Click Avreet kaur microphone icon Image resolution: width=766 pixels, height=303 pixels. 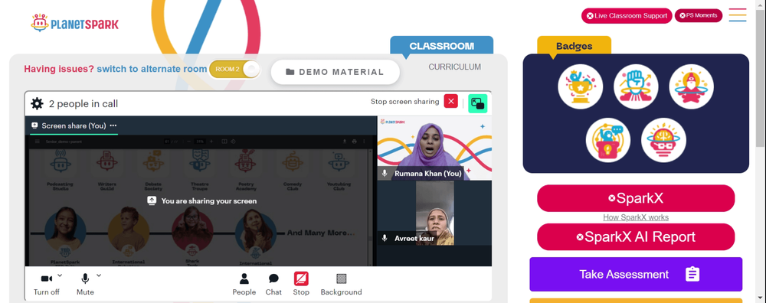(x=385, y=238)
